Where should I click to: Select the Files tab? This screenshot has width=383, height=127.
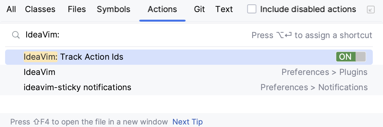pos(77,10)
